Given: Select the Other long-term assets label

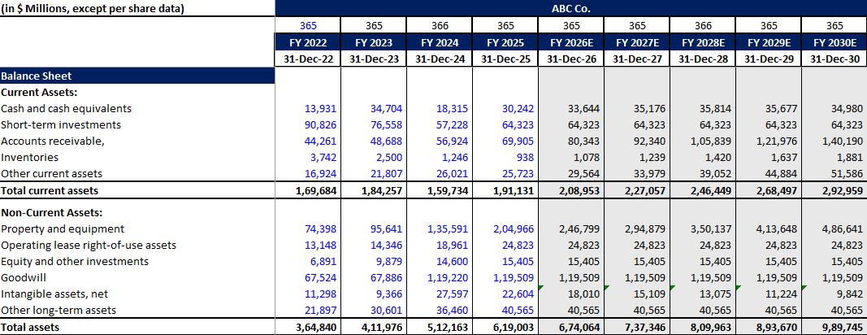Looking at the screenshot, I should (59, 310).
